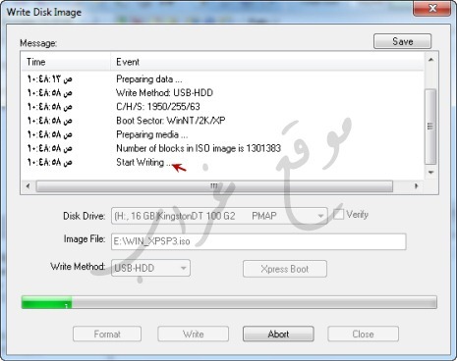
Task: Click the Xpress Boot button
Action: tap(285, 269)
